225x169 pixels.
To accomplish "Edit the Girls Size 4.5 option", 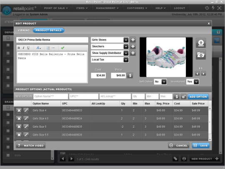I will click(26, 119).
